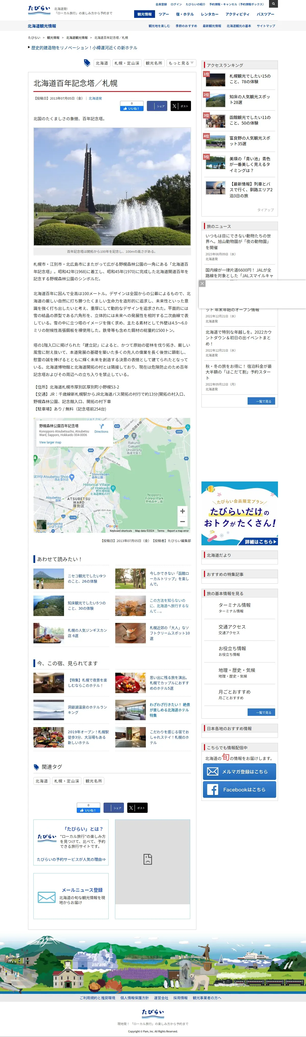
Task: Click the bottom Facebook シェア button
Action: coord(113,807)
